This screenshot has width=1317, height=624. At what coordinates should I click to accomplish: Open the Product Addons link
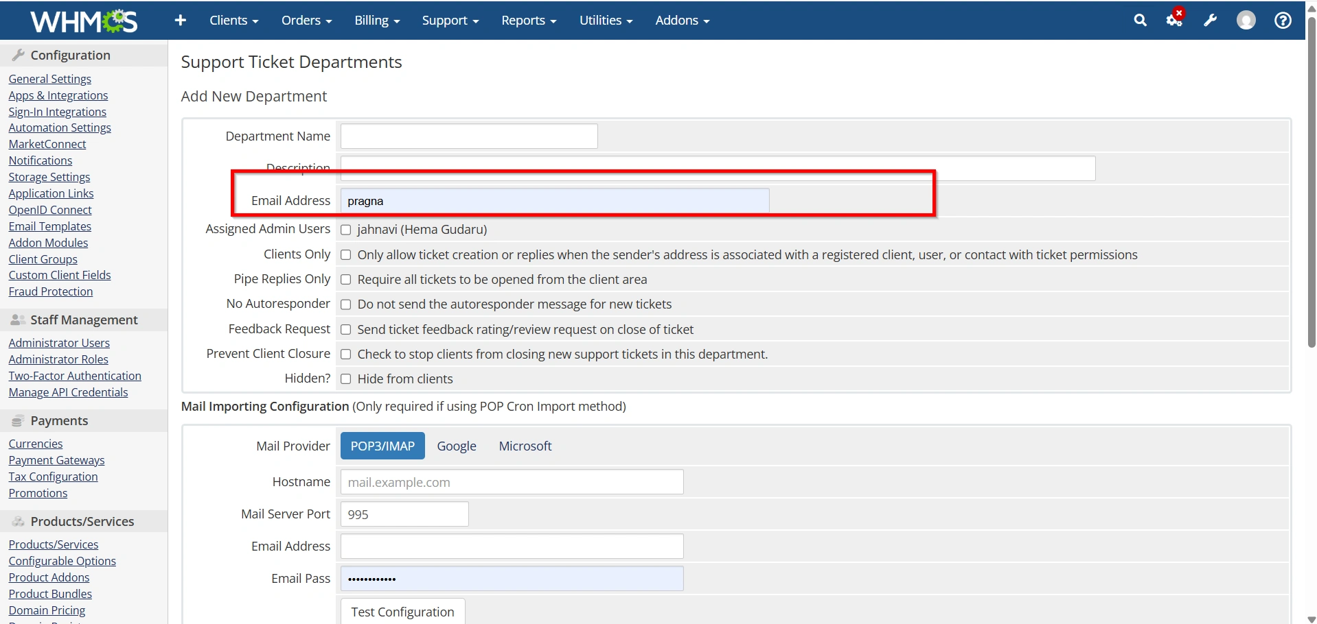(49, 577)
